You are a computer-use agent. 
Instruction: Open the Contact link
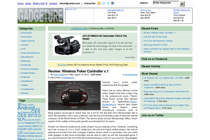click(x=53, y=3)
